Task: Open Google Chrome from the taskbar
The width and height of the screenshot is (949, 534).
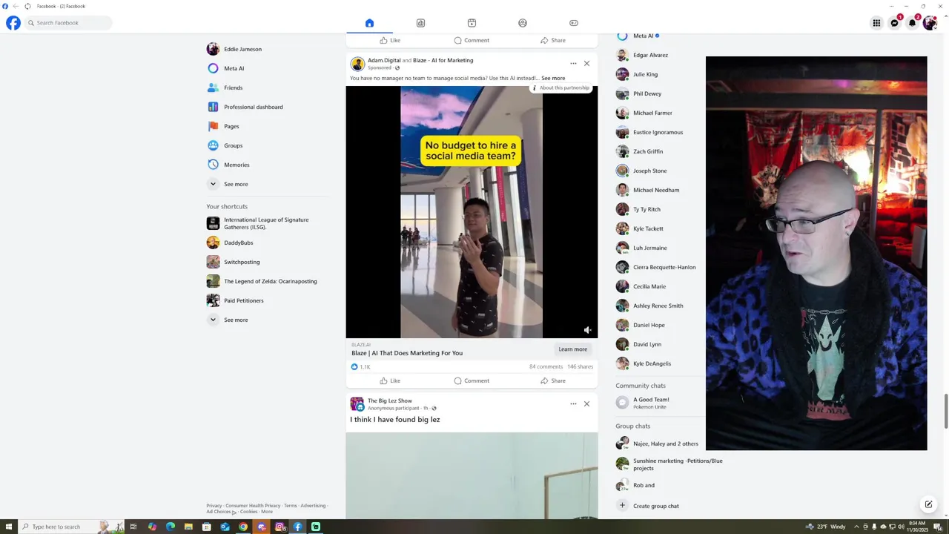Action: click(243, 527)
